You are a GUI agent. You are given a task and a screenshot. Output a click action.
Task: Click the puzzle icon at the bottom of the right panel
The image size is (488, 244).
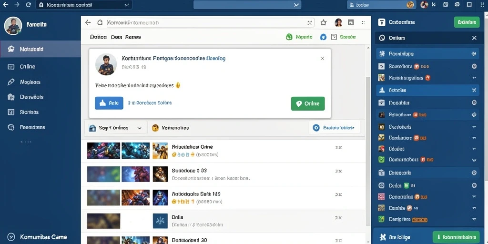tap(383, 237)
